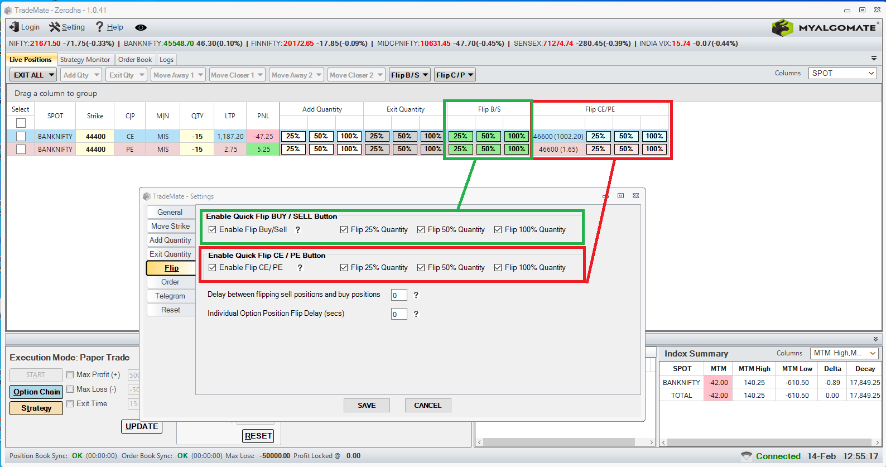This screenshot has height=467, width=886.
Task: Click the sell/buy flip delay input field
Action: (x=399, y=295)
